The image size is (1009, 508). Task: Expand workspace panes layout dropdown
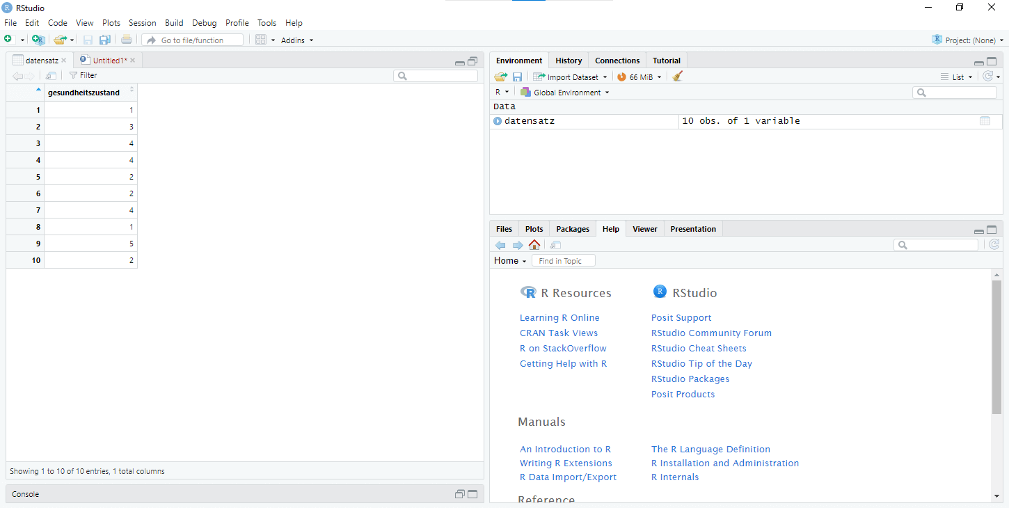(x=273, y=40)
